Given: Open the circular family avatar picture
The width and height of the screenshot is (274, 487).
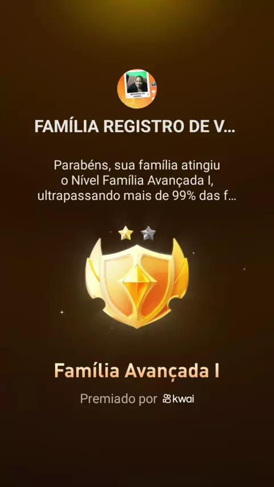Looking at the screenshot, I should (x=137, y=89).
